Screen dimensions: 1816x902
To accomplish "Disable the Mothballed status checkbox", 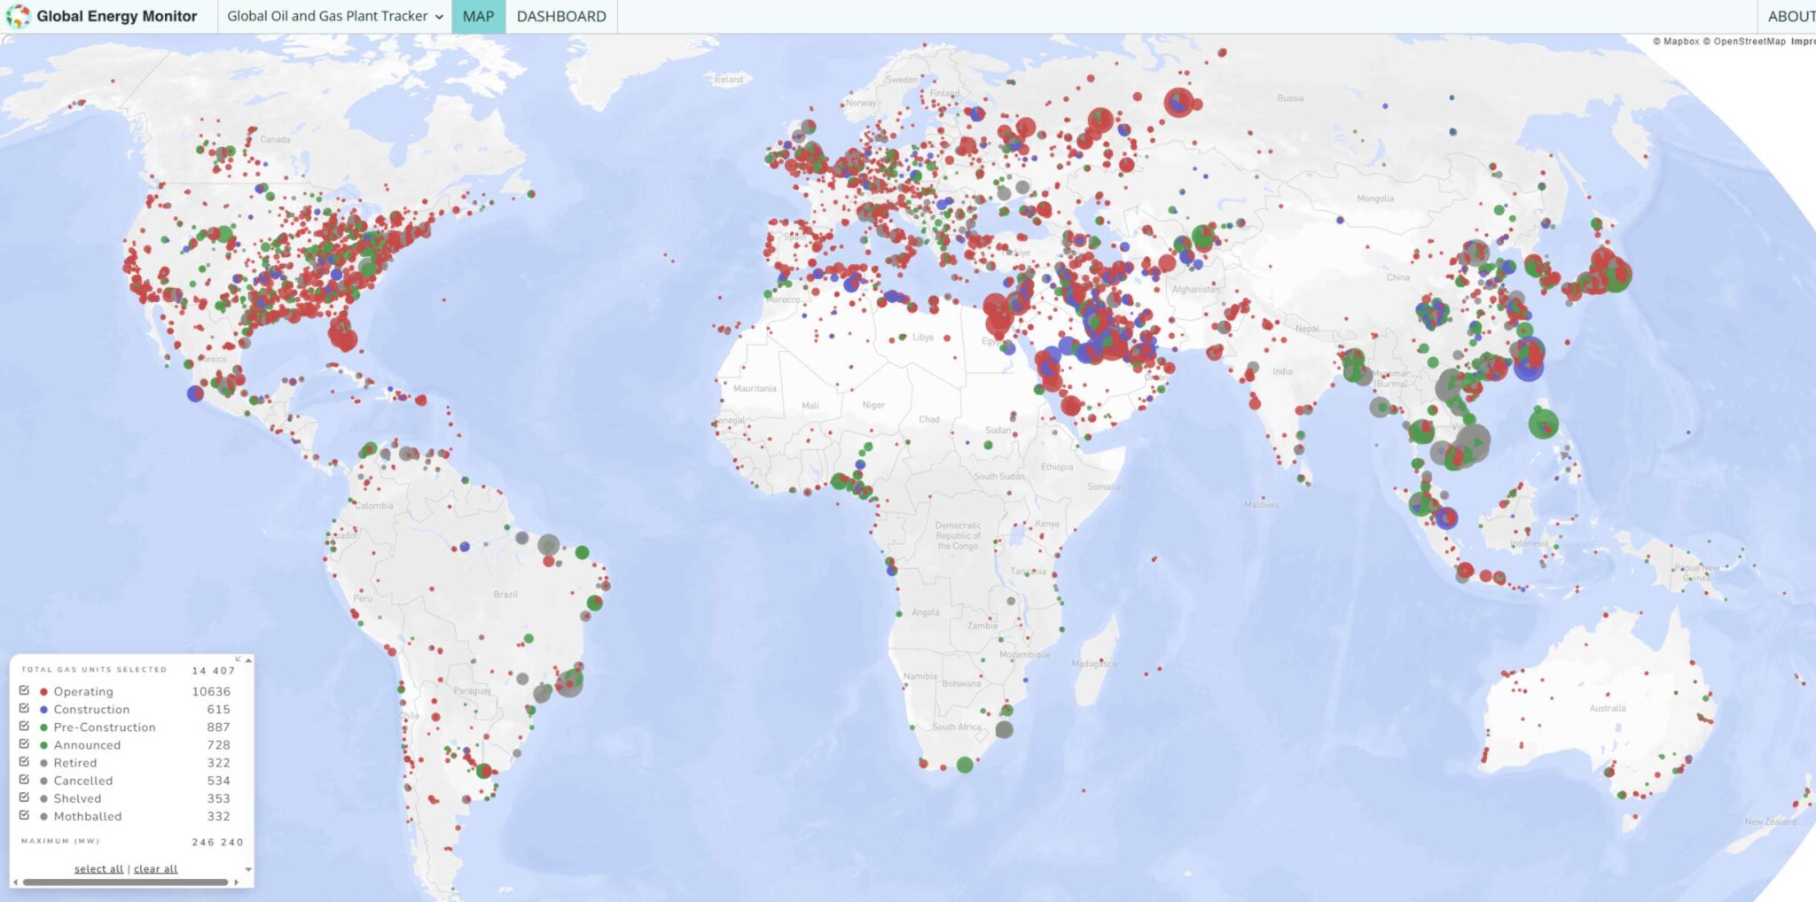I will pos(24,815).
